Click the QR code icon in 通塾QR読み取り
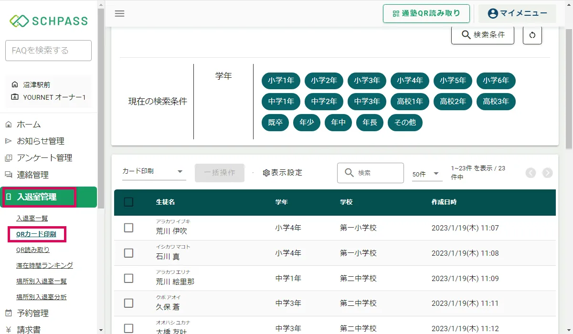Viewport: 573px width, 334px height. 396,13
